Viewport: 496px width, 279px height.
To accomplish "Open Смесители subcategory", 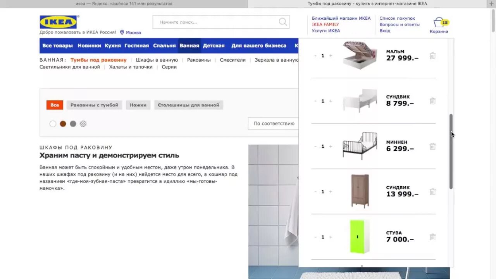I will (x=233, y=60).
